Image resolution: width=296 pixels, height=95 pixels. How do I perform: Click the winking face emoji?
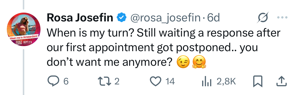(x=183, y=63)
